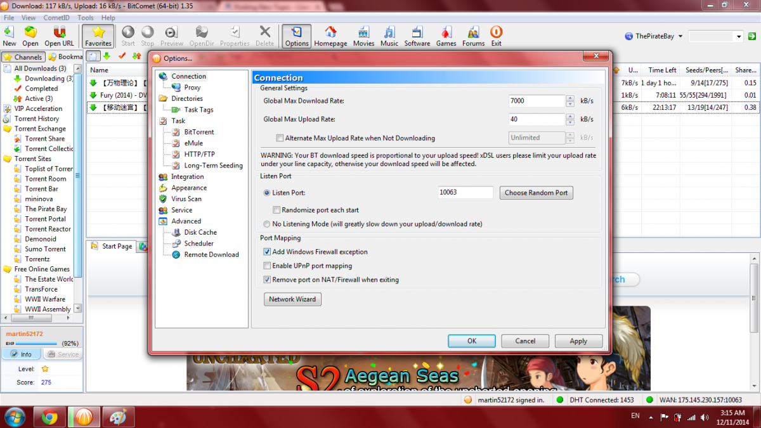Image resolution: width=761 pixels, height=428 pixels.
Task: Open the View menu
Action: (29, 18)
